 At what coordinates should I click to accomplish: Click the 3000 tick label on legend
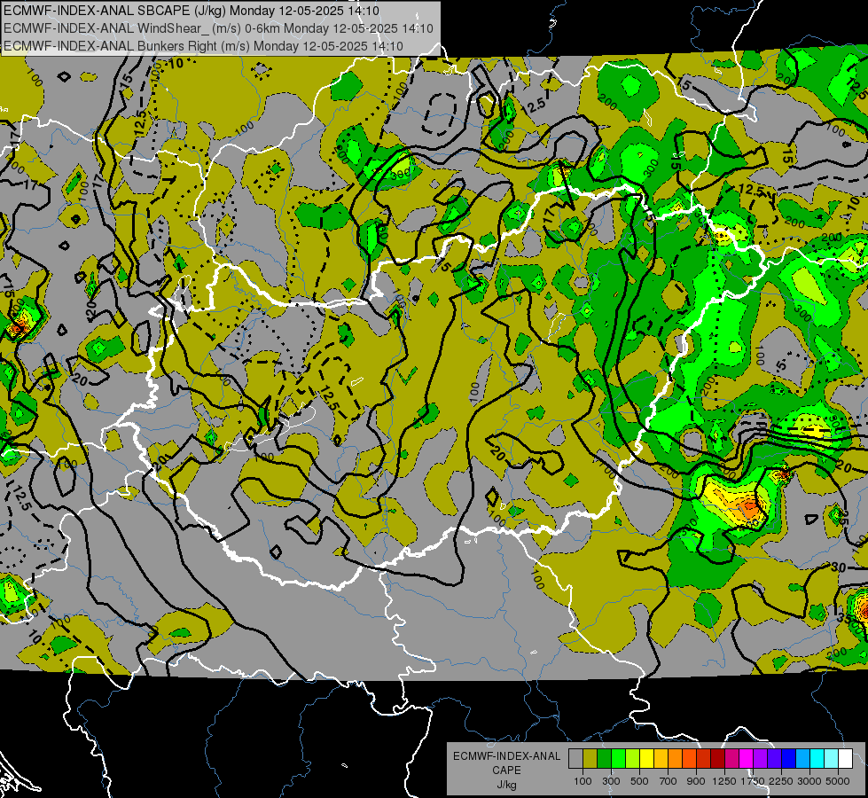[x=809, y=781]
